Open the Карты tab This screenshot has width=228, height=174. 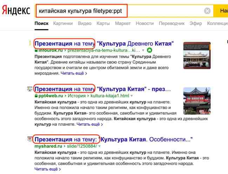pyautogui.click(x=103, y=23)
